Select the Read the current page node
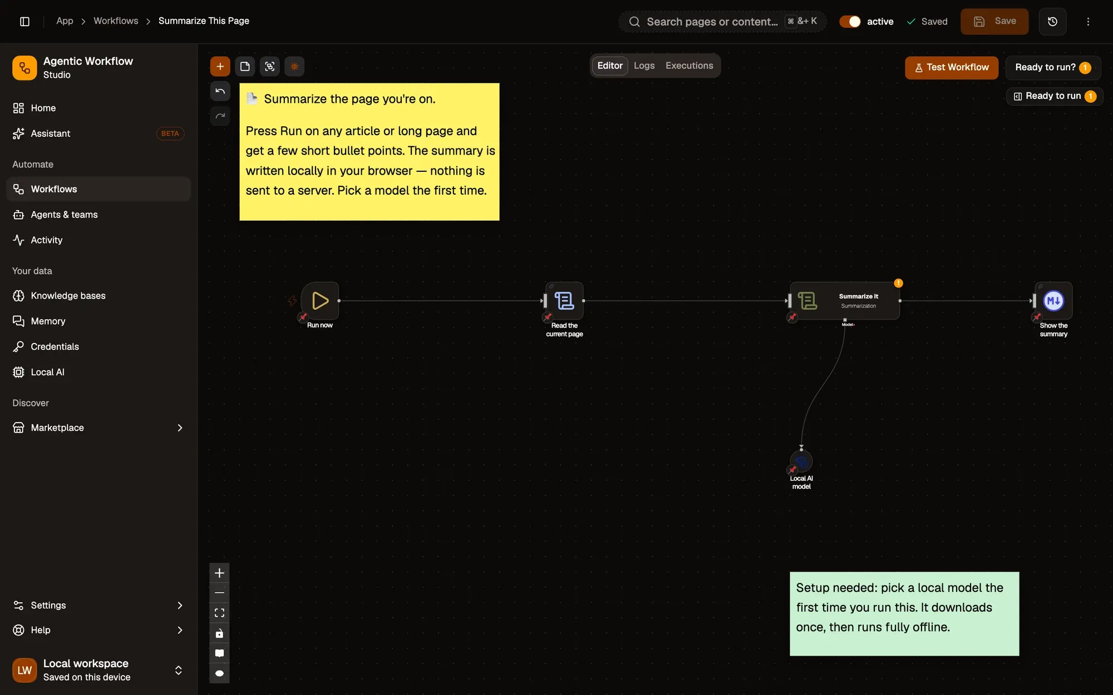Viewport: 1113px width, 695px height. (x=564, y=301)
